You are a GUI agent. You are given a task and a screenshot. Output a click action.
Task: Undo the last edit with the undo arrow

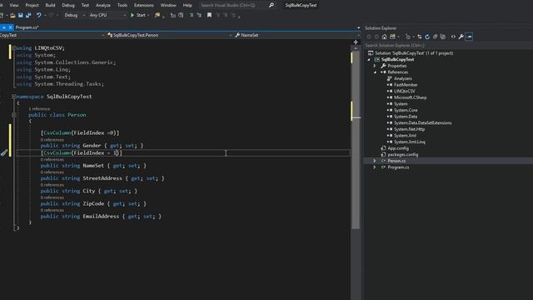(x=39, y=15)
